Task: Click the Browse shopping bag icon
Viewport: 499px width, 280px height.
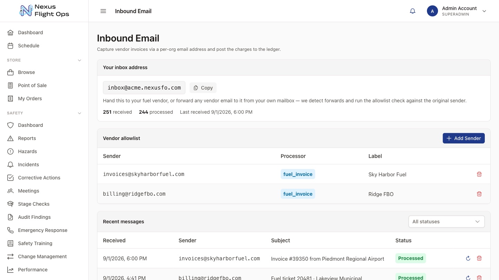Action: tap(10, 72)
